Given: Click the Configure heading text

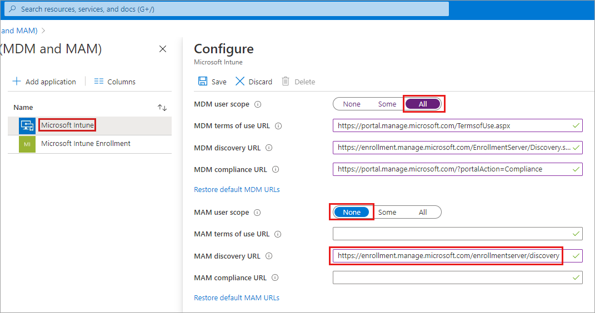Looking at the screenshot, I should pos(224,49).
